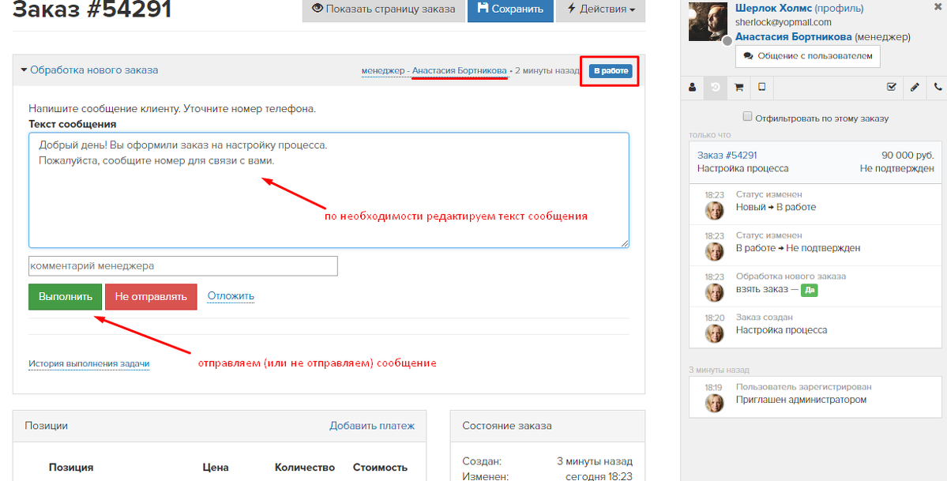Click 'Общение с пользователем' button
The height and width of the screenshot is (481, 947).
[x=807, y=56]
